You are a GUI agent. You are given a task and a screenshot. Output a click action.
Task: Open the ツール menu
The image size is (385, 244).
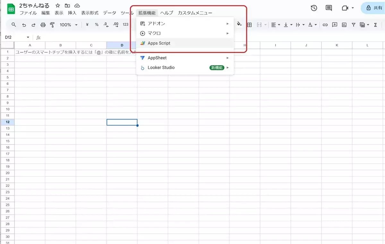coord(127,13)
